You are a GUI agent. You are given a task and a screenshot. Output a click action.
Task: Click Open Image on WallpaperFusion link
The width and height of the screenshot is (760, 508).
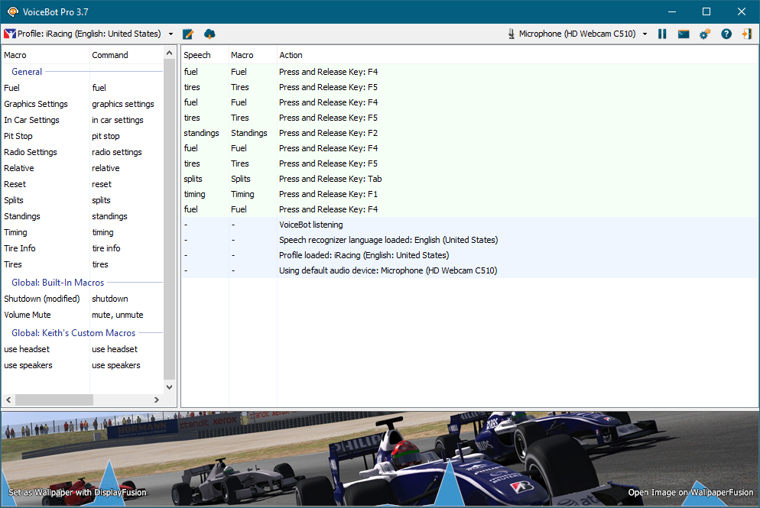pyautogui.click(x=690, y=493)
